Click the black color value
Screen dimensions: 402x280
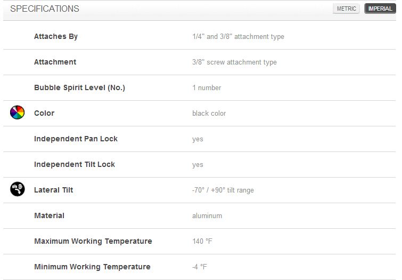tap(209, 113)
